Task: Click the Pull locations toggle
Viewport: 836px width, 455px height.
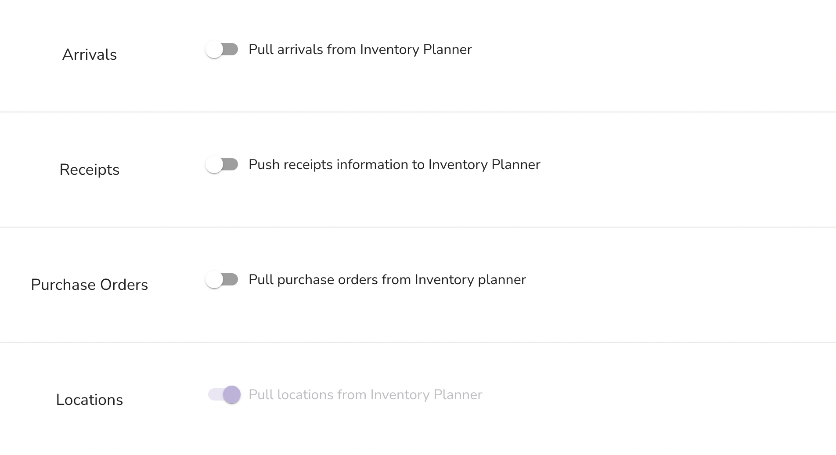Action: pyautogui.click(x=224, y=394)
